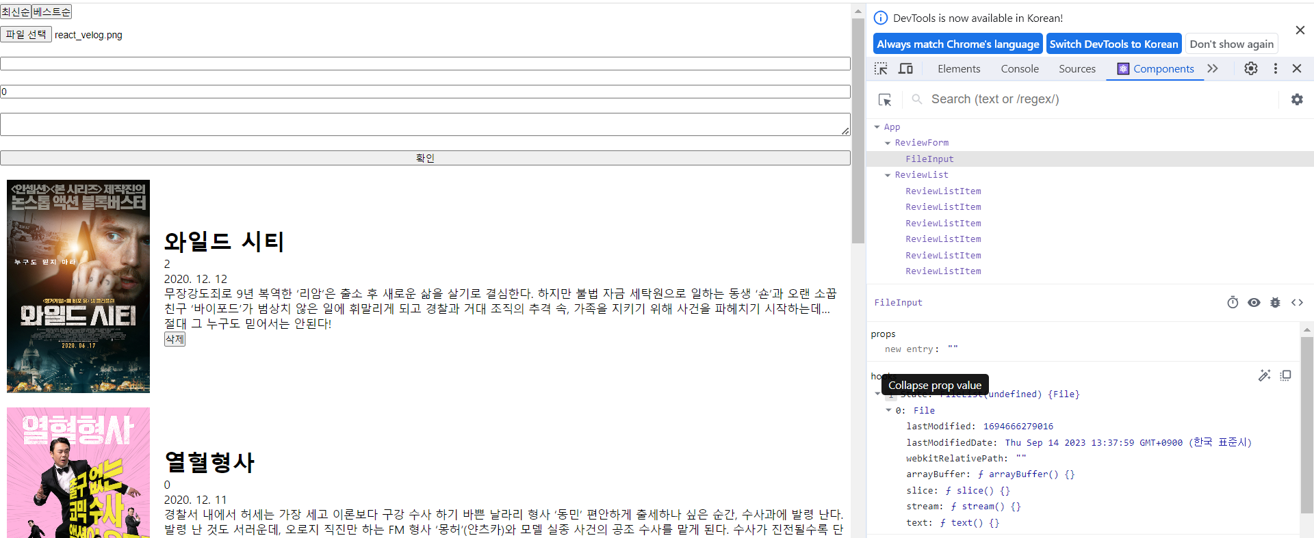View FileInput source with angle brackets icon
1314x538 pixels.
1297,302
